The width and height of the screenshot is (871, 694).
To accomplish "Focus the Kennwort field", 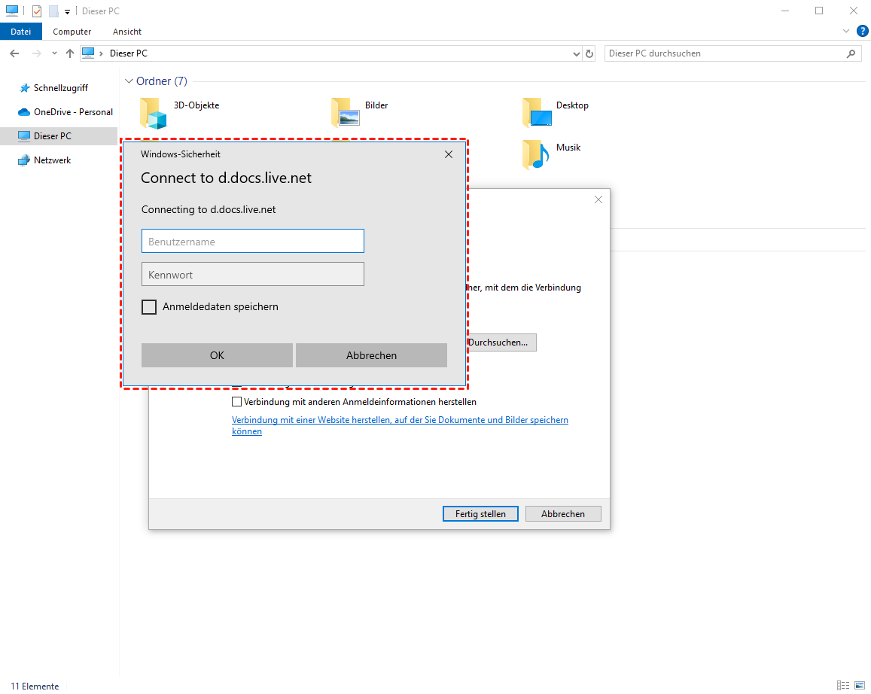I will pyautogui.click(x=253, y=274).
